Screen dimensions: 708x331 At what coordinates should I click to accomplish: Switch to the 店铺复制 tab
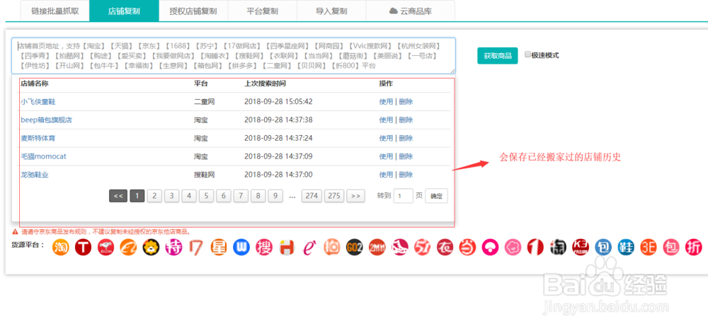click(x=124, y=11)
